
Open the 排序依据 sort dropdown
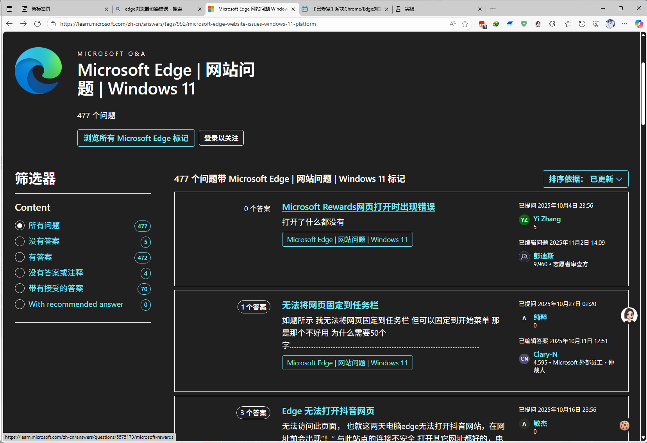coord(585,179)
